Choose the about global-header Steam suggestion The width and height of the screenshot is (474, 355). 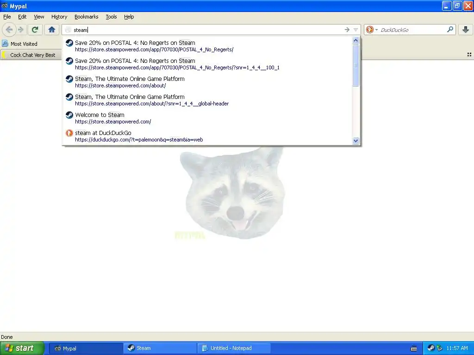click(207, 100)
